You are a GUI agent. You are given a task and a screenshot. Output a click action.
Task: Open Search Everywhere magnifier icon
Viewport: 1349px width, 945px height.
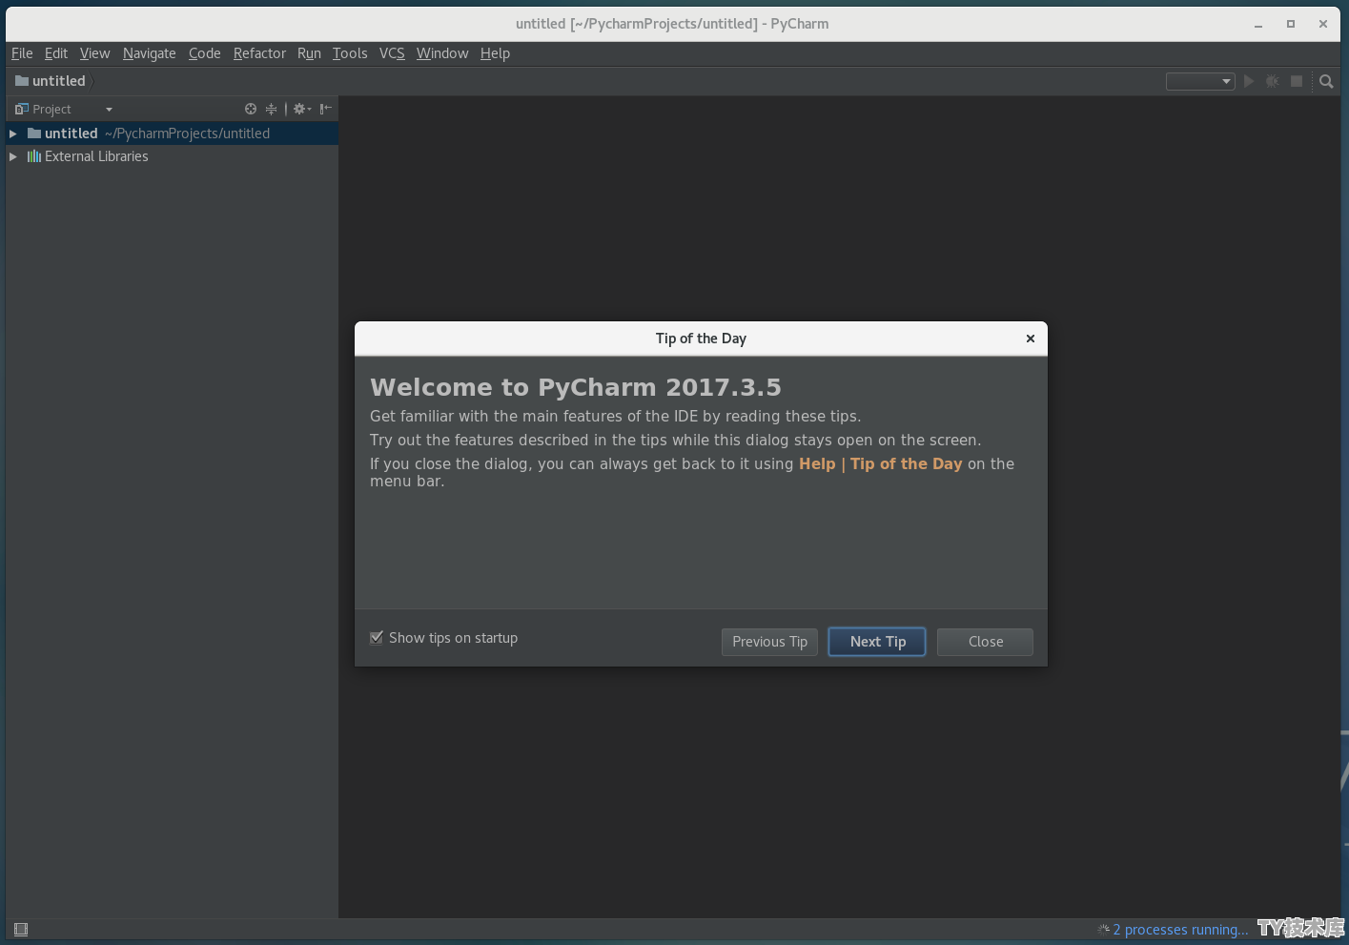pos(1326,81)
